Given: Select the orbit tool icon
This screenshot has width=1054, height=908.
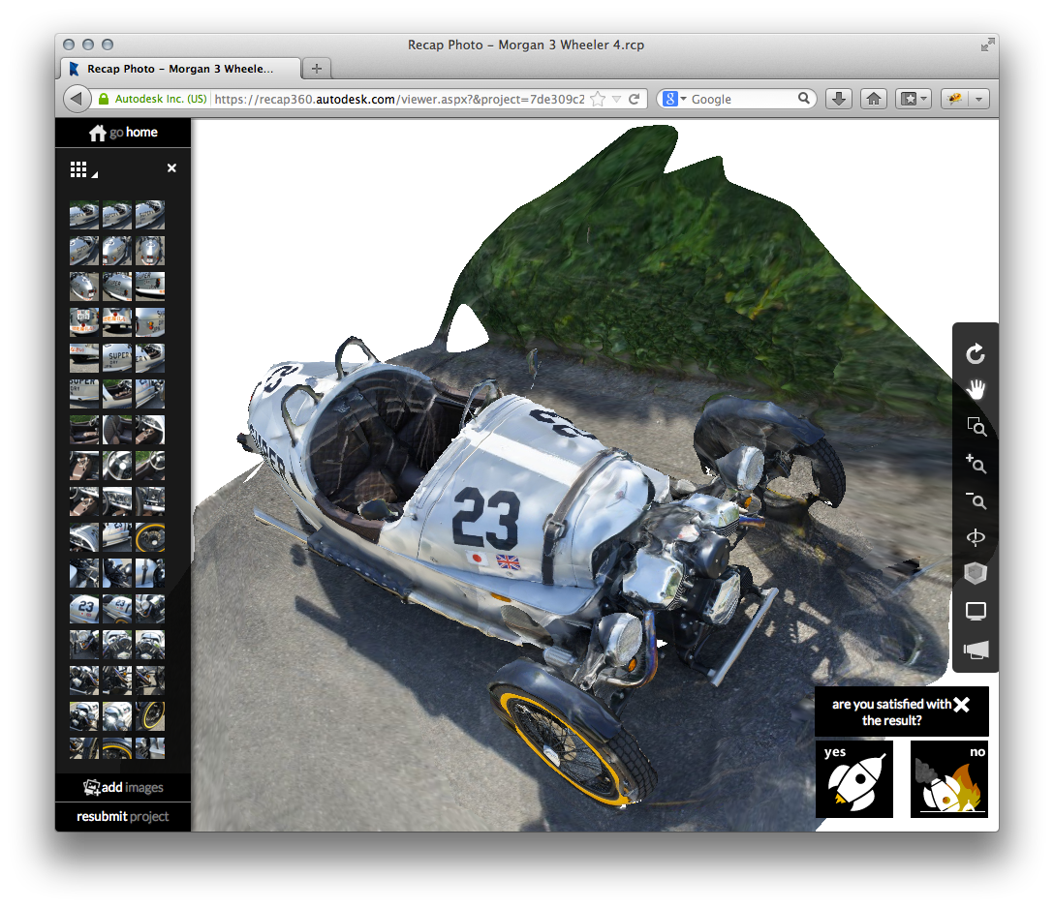Looking at the screenshot, I should click(976, 538).
